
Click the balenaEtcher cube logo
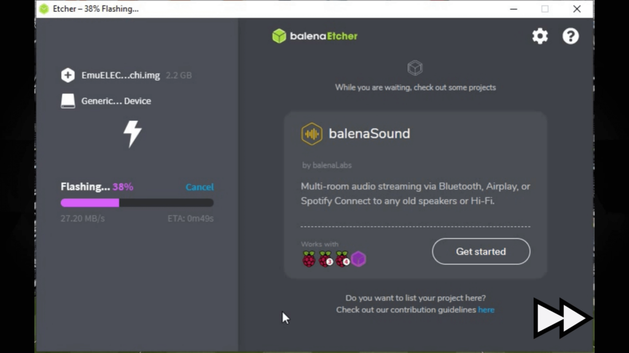[x=279, y=36]
